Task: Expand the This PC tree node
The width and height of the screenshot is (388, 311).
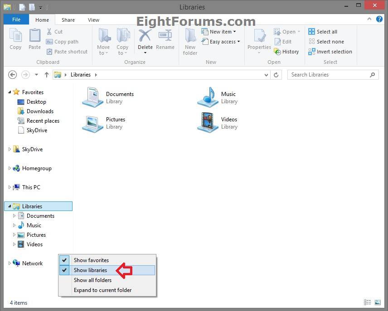Action: click(10, 187)
